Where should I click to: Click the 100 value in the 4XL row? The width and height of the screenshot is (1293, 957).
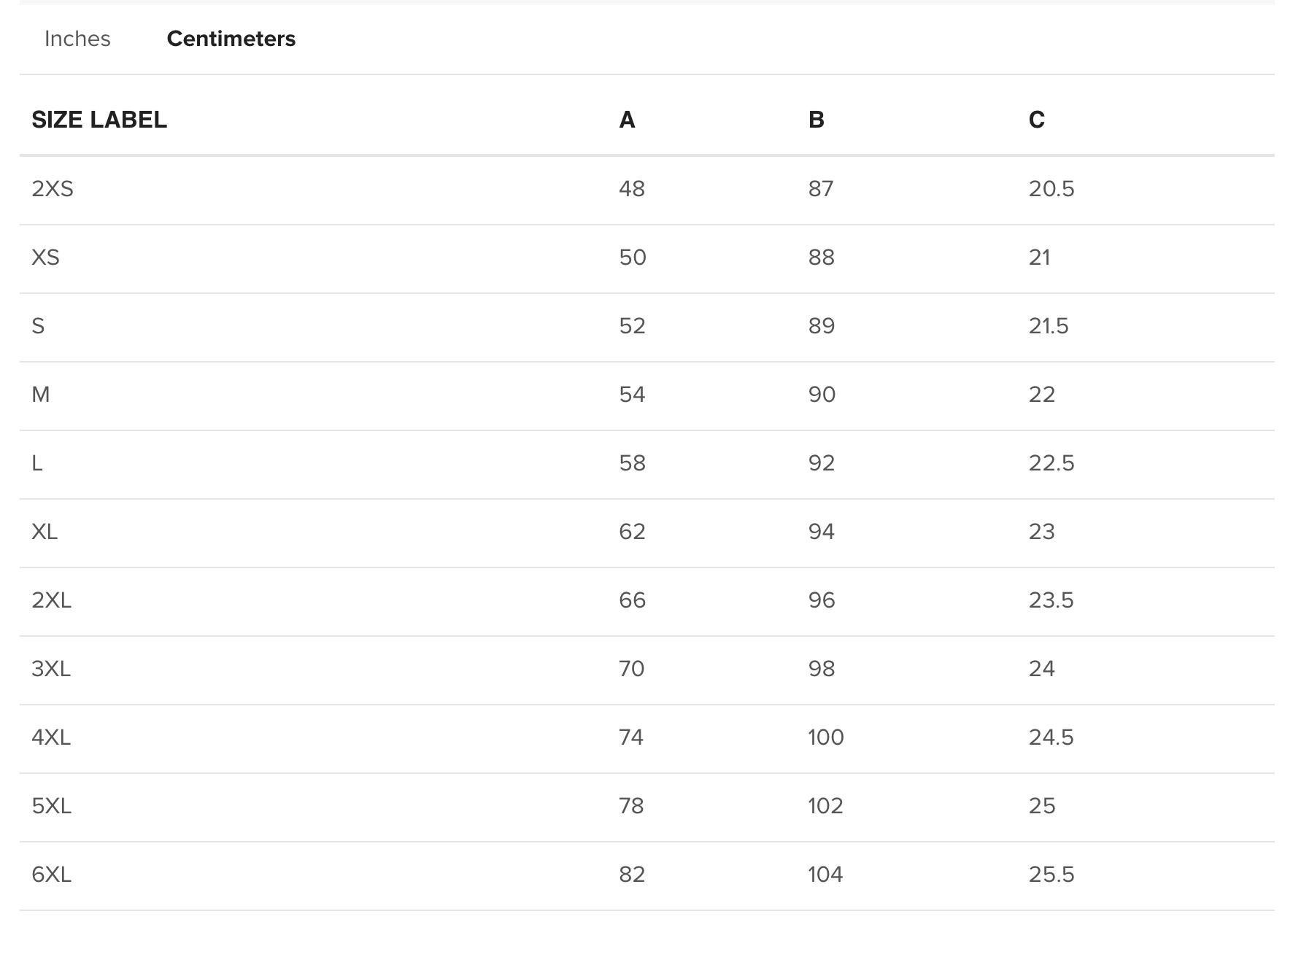pos(825,737)
